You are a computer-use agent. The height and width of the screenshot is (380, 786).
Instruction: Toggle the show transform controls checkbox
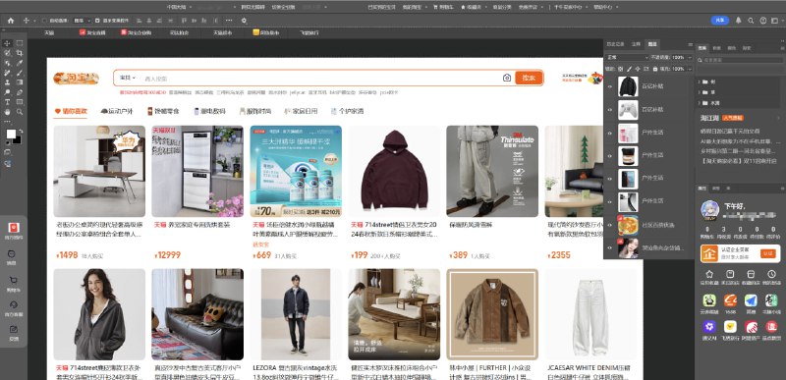click(97, 21)
